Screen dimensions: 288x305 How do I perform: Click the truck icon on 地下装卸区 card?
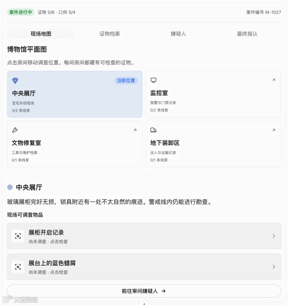pos(153,130)
